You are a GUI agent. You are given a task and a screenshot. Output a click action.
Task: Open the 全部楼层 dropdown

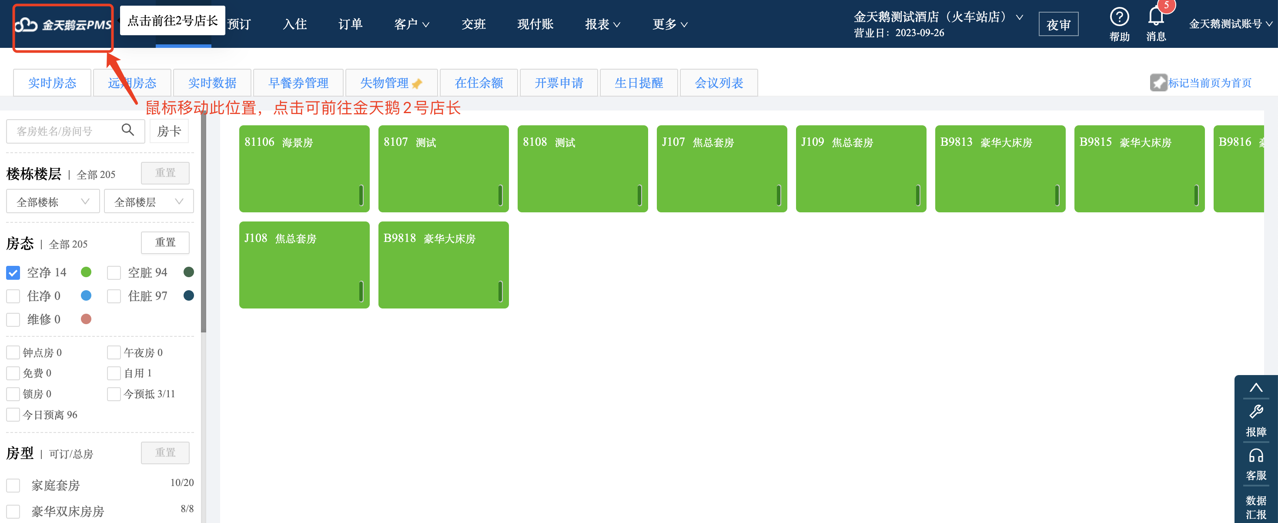pyautogui.click(x=149, y=201)
